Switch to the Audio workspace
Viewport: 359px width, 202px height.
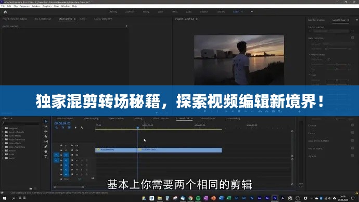[x=189, y=11]
